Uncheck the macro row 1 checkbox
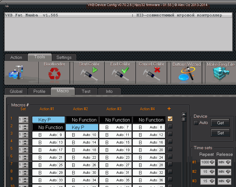The width and height of the screenshot is (236, 187). tap(170, 119)
